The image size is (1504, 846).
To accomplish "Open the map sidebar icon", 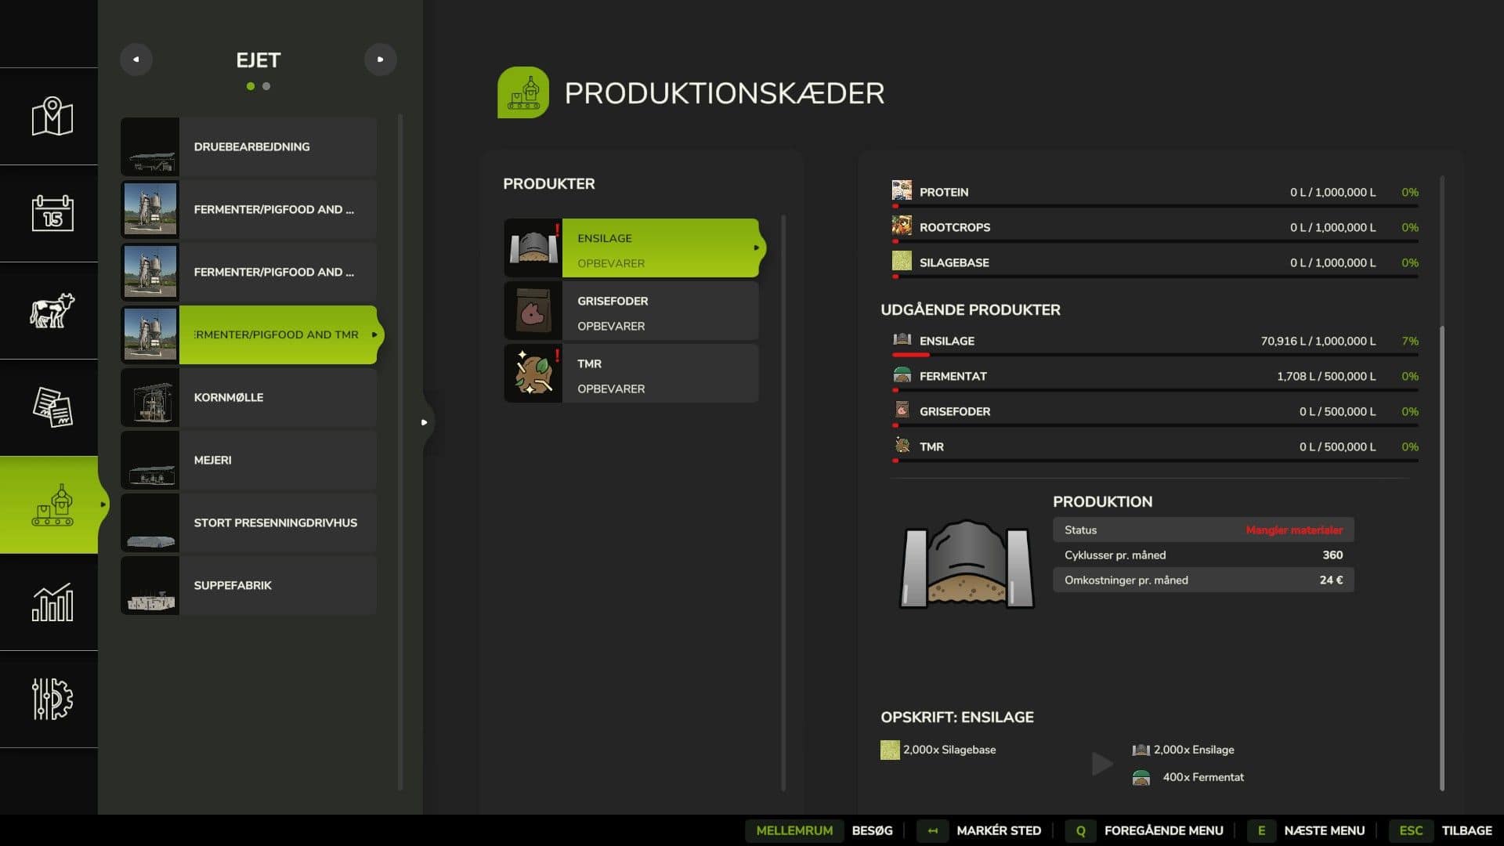I will [x=52, y=117].
